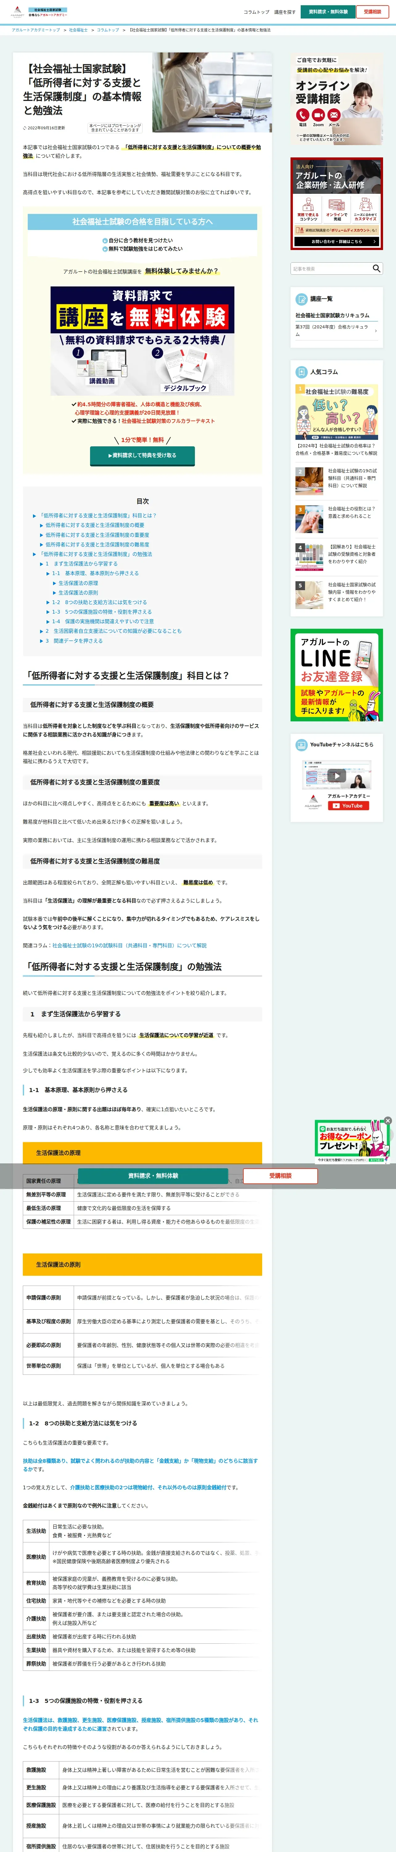
Task: Open rank 1 column on 難易度 thumbnail
Action: [336, 412]
